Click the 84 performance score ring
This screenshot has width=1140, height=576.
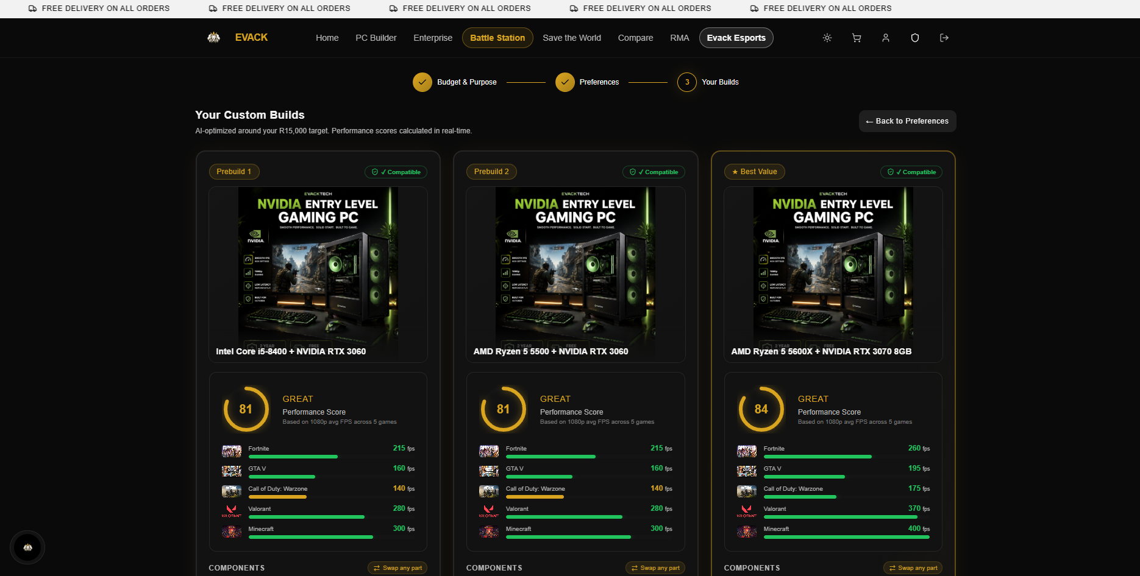(761, 409)
